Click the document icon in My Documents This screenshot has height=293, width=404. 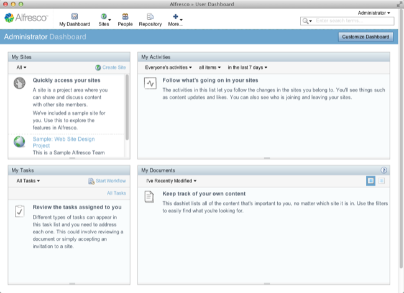coord(149,197)
